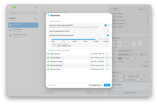Go to previous page arrow in viewer
Viewport: 158px width, 105px height.
coord(43,93)
